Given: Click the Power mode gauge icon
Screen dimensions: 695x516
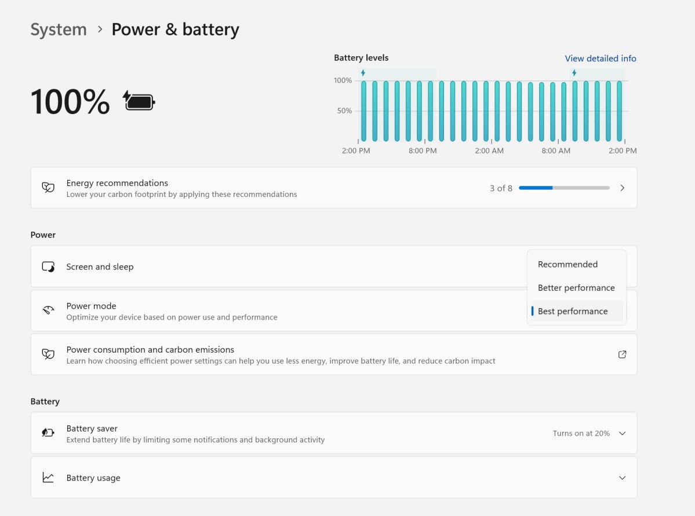Looking at the screenshot, I should click(x=48, y=310).
